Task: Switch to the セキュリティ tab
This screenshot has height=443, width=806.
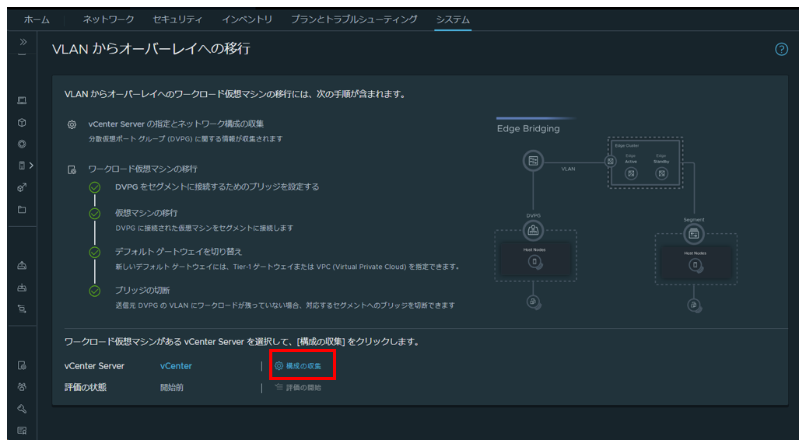Action: coord(177,19)
